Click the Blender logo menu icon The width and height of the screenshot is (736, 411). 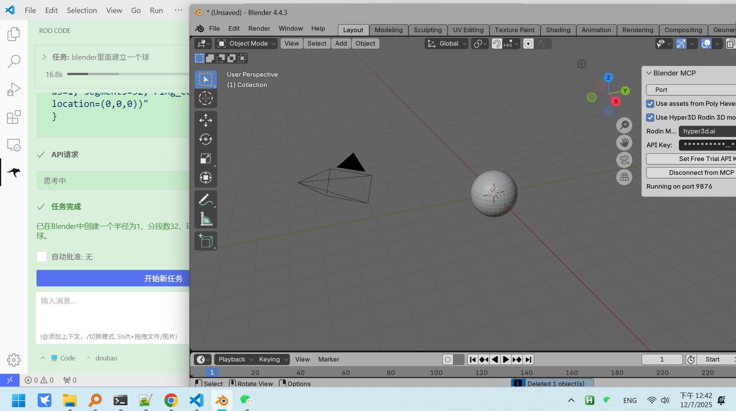tap(200, 28)
